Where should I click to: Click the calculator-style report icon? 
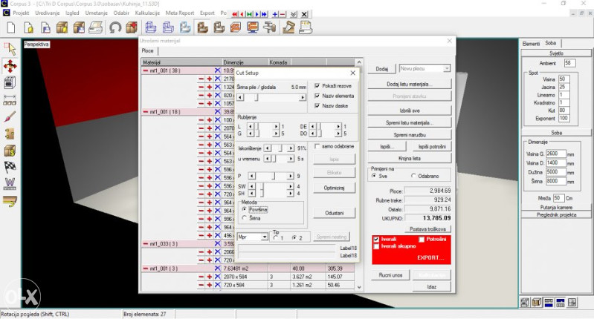306,27
